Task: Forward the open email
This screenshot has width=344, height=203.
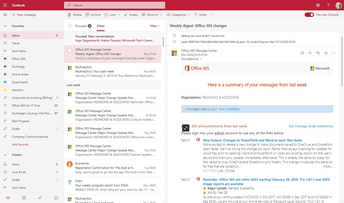Action: (x=325, y=53)
